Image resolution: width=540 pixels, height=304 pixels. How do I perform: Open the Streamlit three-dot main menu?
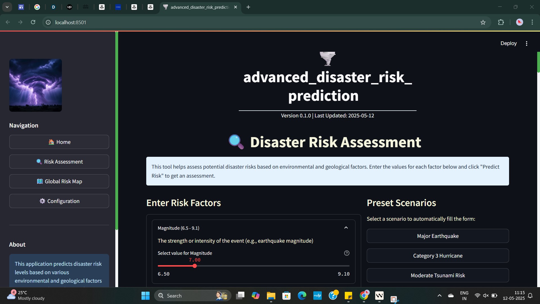click(526, 43)
